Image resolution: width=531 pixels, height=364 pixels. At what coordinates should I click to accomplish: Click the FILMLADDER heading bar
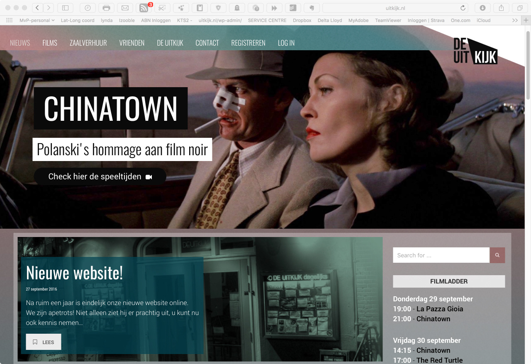[449, 281]
